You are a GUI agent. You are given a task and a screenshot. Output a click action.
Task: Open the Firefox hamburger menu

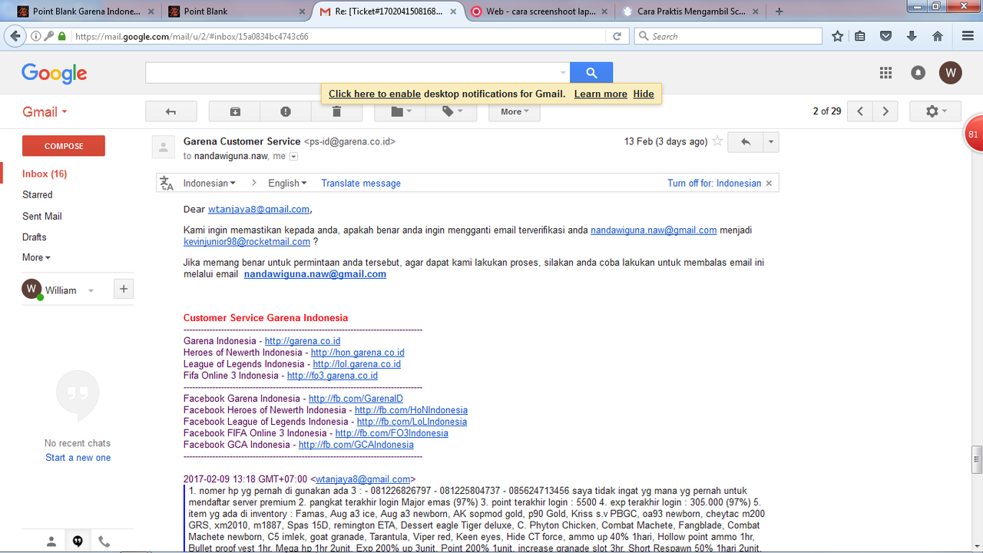click(x=968, y=36)
